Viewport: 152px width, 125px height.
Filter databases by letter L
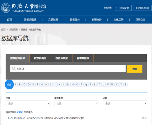[x=64, y=85]
